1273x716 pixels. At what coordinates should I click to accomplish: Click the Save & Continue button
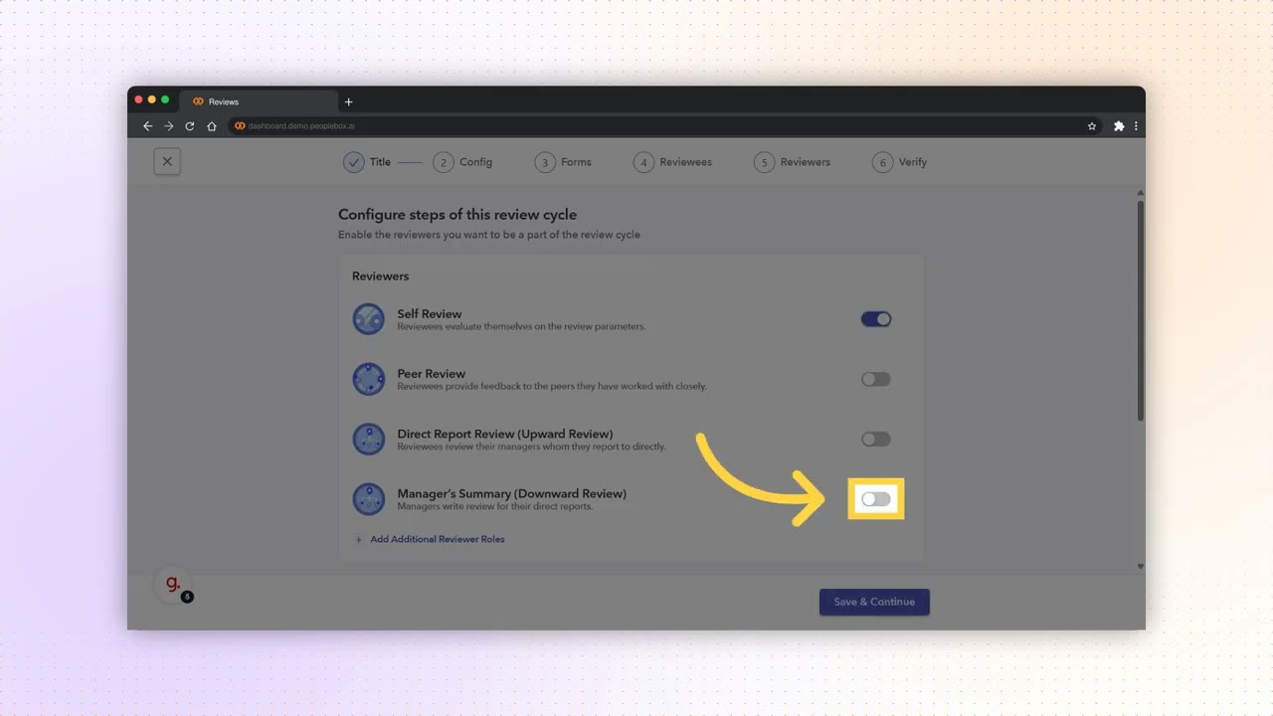point(874,602)
